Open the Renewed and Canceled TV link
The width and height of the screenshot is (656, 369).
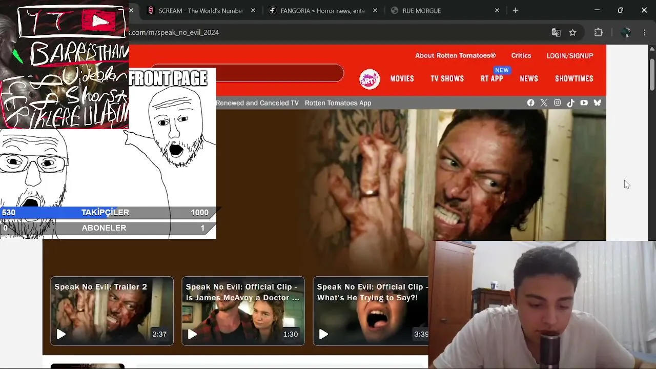(x=257, y=103)
